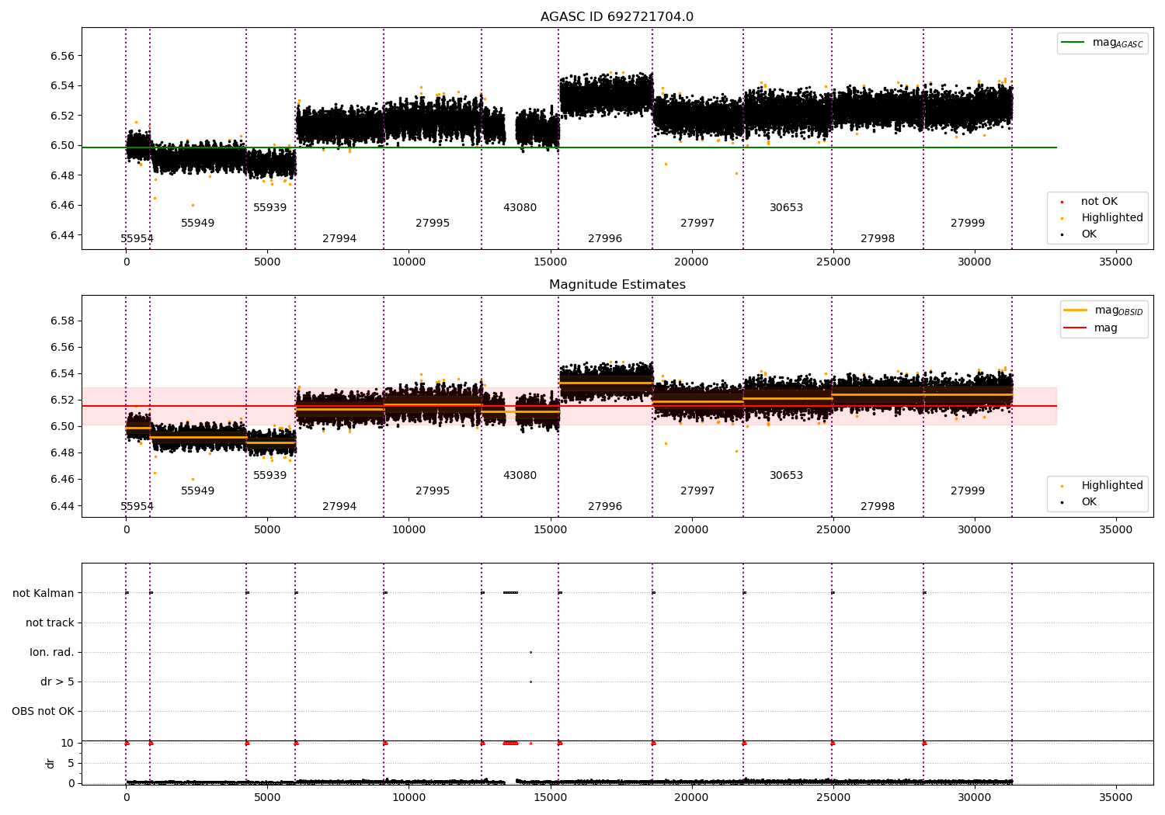Select the green mag AGASC legend entry
This screenshot has width=1165, height=815.
pos(1103,43)
